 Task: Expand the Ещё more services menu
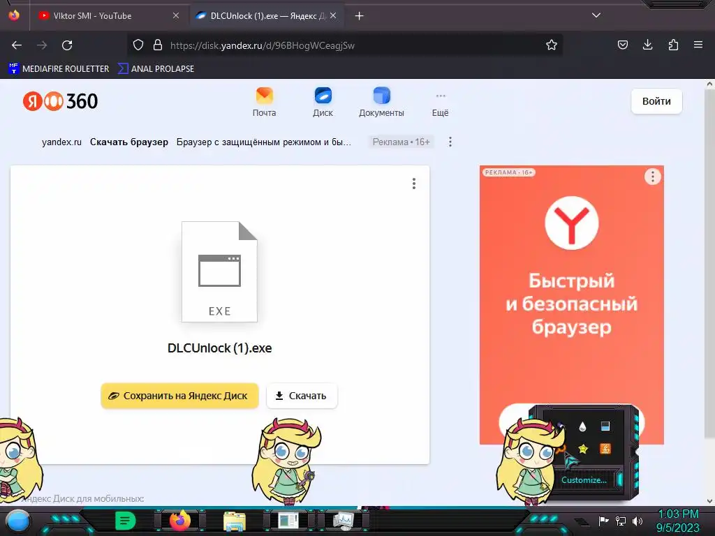[x=440, y=105]
